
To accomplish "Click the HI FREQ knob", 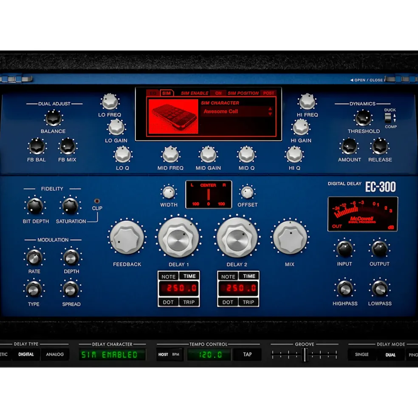I will 307,102.
